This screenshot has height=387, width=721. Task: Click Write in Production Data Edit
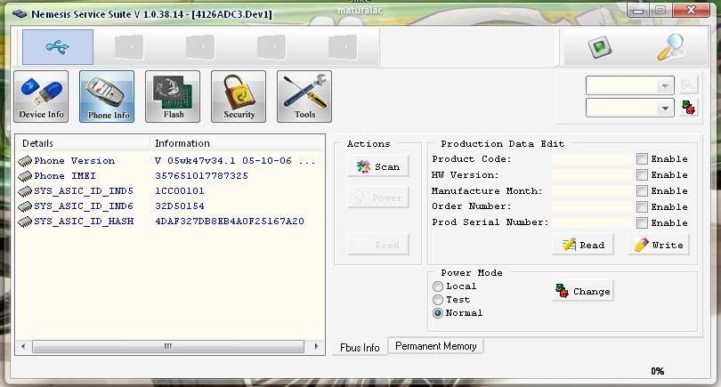659,245
